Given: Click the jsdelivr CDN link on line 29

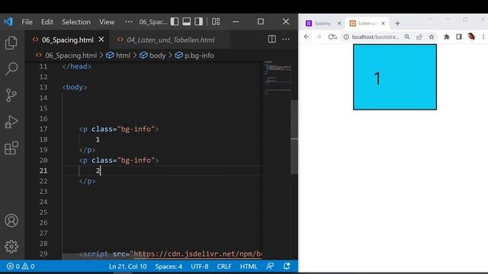Looking at the screenshot, I should point(198,253).
